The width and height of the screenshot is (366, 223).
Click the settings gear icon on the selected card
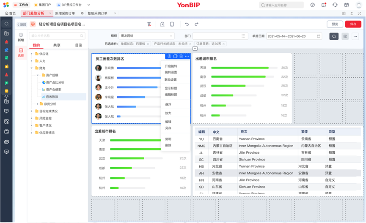coord(169,56)
